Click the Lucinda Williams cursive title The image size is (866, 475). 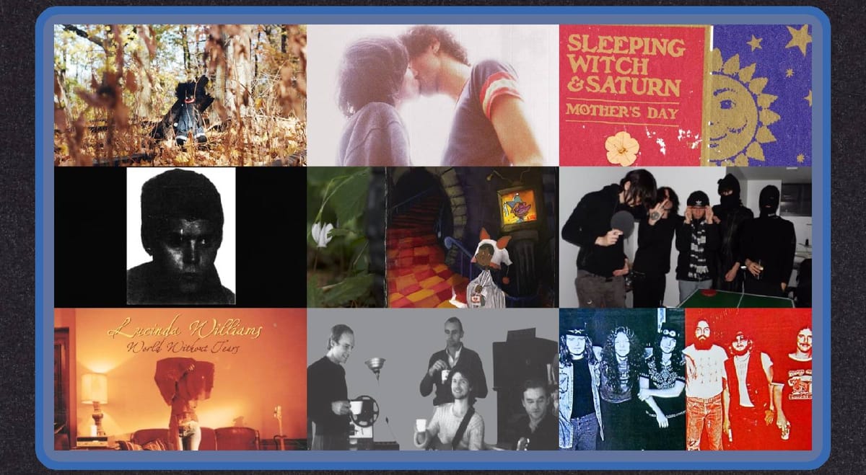point(185,332)
